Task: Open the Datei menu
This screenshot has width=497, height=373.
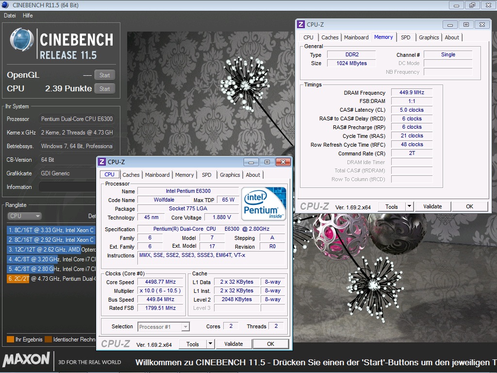Action: (10, 16)
